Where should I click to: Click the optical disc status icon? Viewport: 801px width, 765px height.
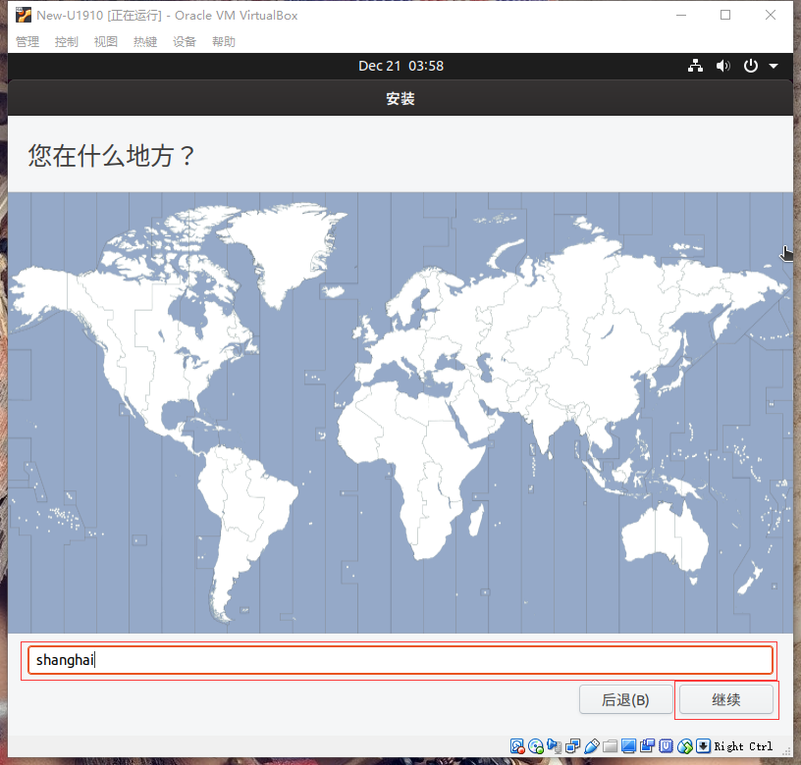(x=536, y=746)
